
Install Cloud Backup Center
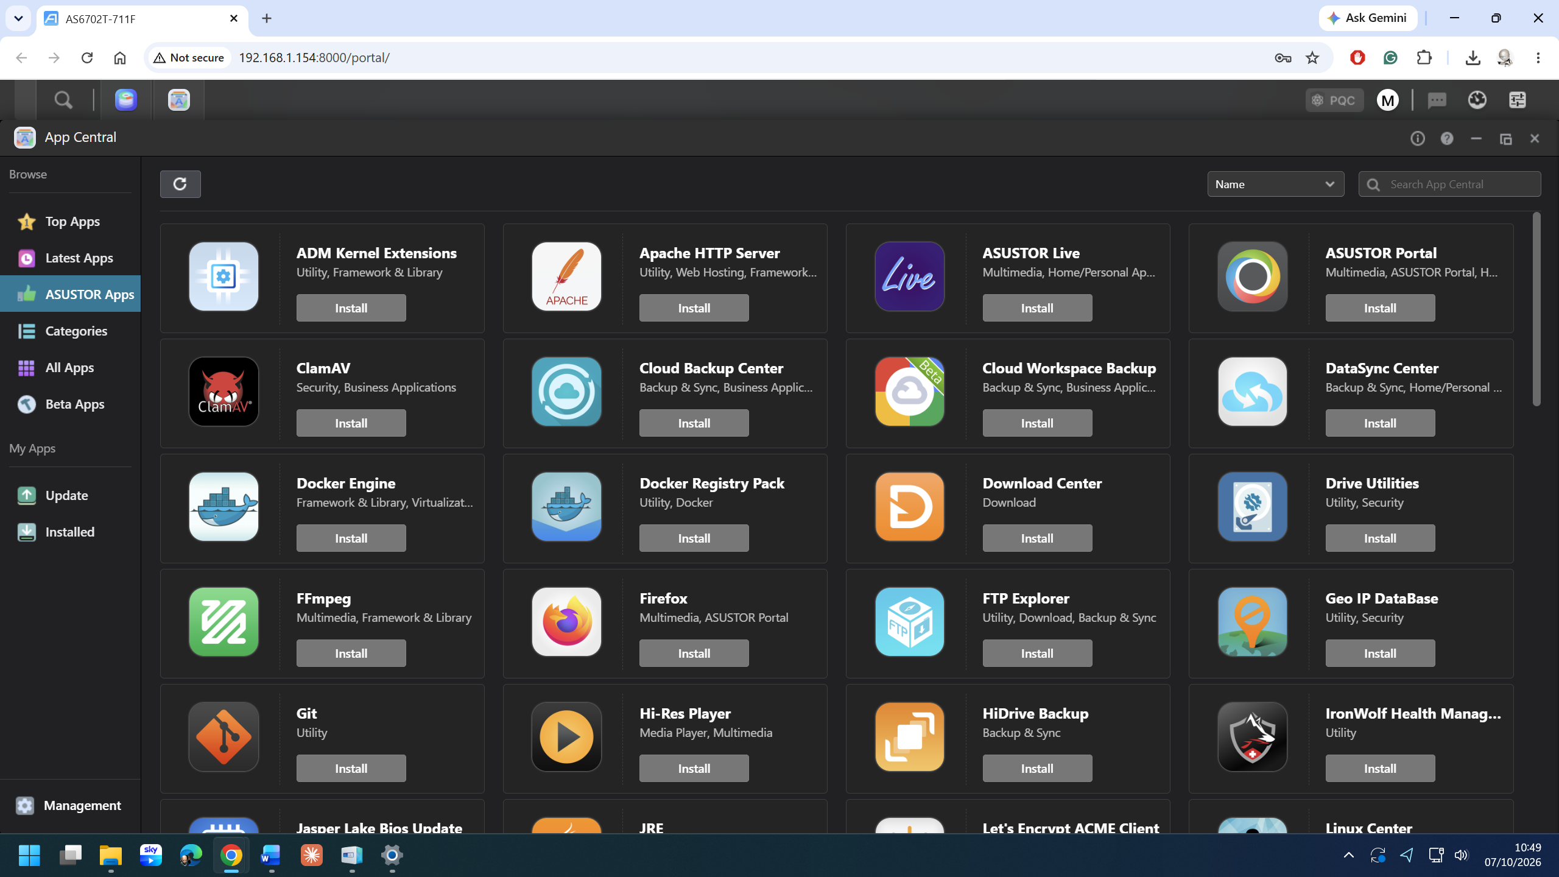[x=694, y=423]
